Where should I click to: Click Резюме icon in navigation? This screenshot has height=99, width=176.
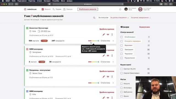pyautogui.click(x=54, y=9)
